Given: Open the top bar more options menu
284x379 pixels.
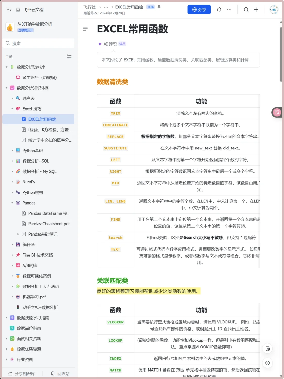Looking at the screenshot, I should click(x=229, y=9).
